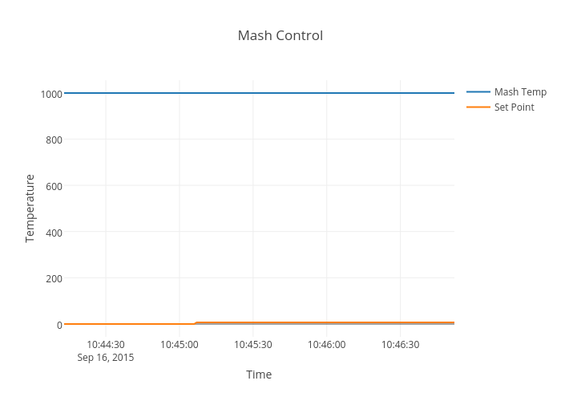
Task: Click the blue Mash Temp legend line swatch
Action: point(478,92)
